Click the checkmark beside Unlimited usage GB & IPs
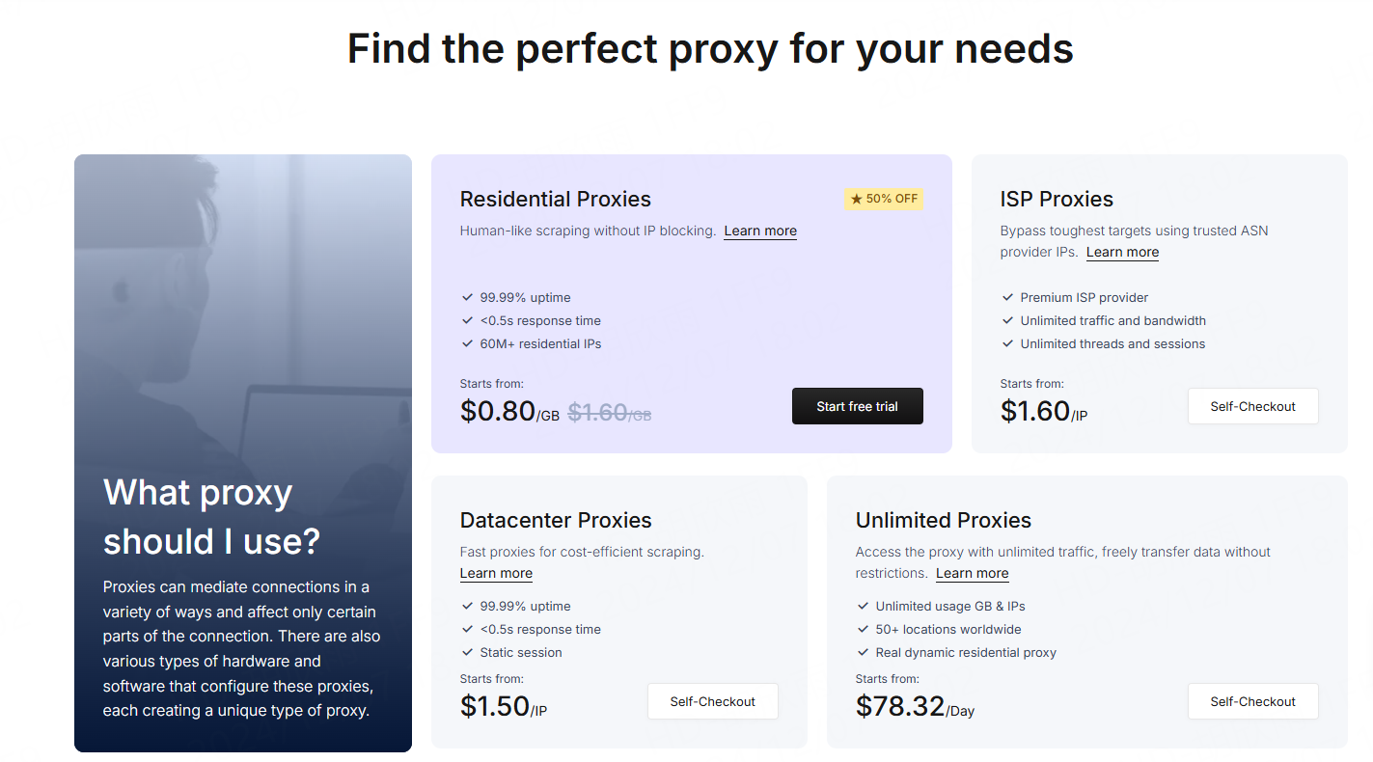This screenshot has height=762, width=1373. click(863, 607)
